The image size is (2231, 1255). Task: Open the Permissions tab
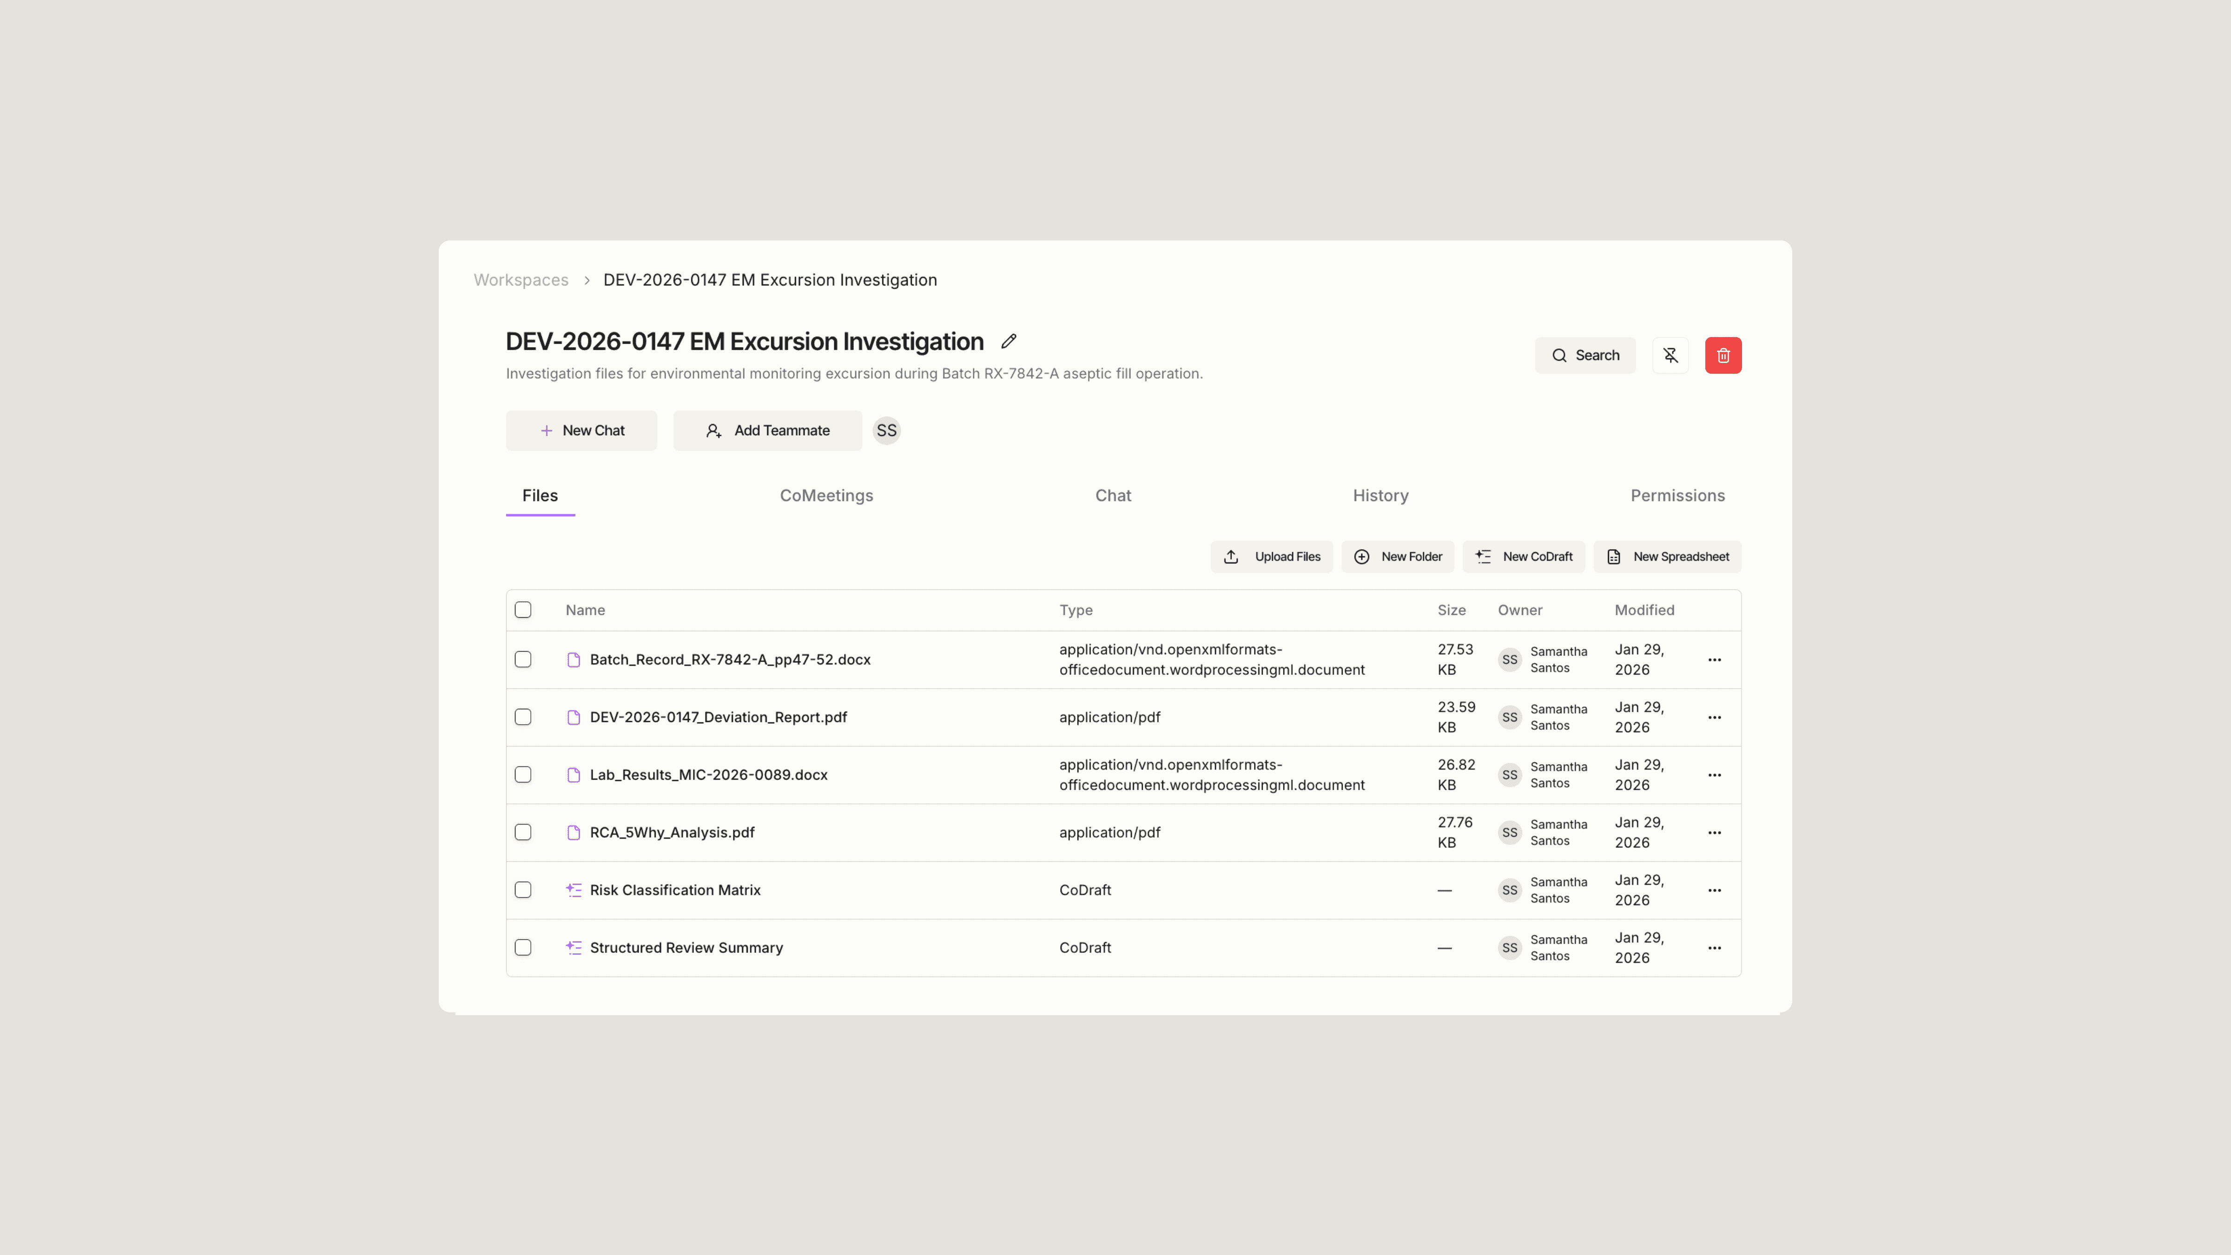point(1677,495)
